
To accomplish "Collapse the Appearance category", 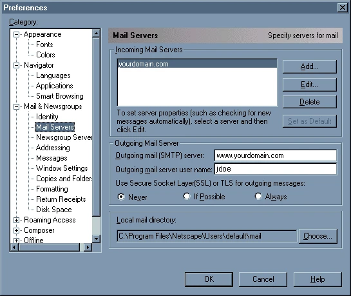I will pos(16,35).
